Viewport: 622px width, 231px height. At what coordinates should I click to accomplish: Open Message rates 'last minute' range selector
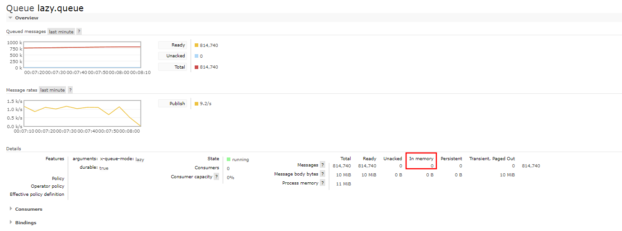pyautogui.click(x=52, y=90)
